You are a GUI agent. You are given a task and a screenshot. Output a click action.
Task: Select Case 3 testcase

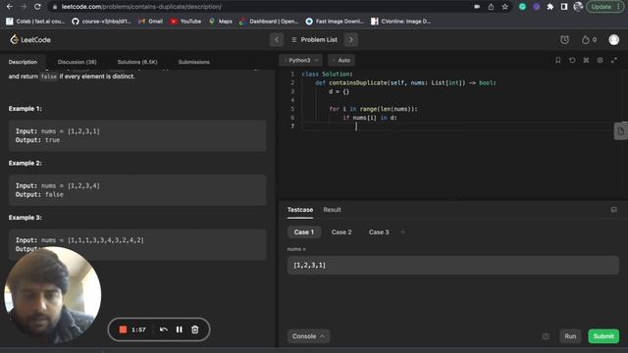(x=379, y=232)
